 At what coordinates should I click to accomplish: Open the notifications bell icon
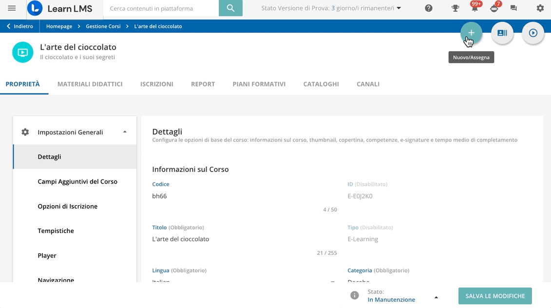point(474,9)
